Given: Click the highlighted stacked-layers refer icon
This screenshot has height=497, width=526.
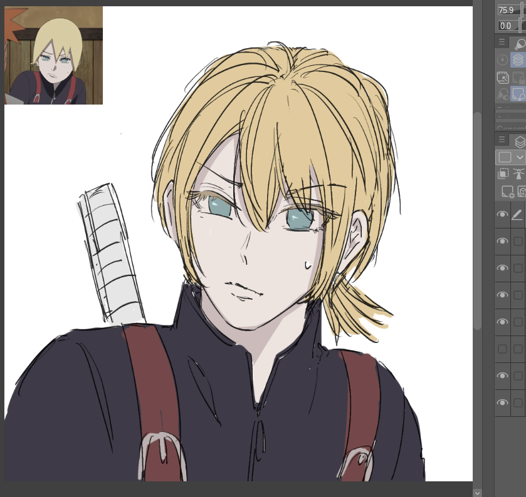Looking at the screenshot, I should pos(518,60).
